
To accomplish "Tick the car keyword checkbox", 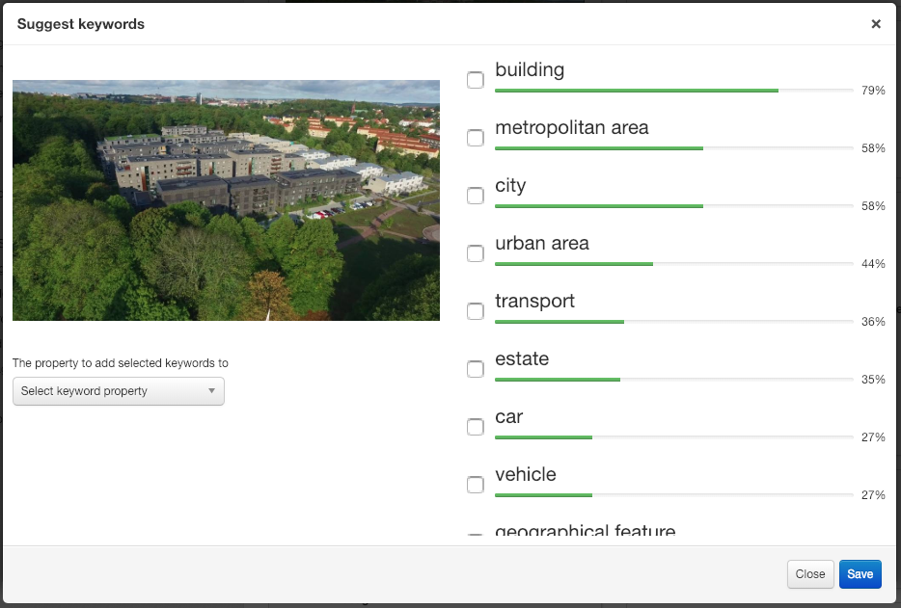I will point(476,427).
